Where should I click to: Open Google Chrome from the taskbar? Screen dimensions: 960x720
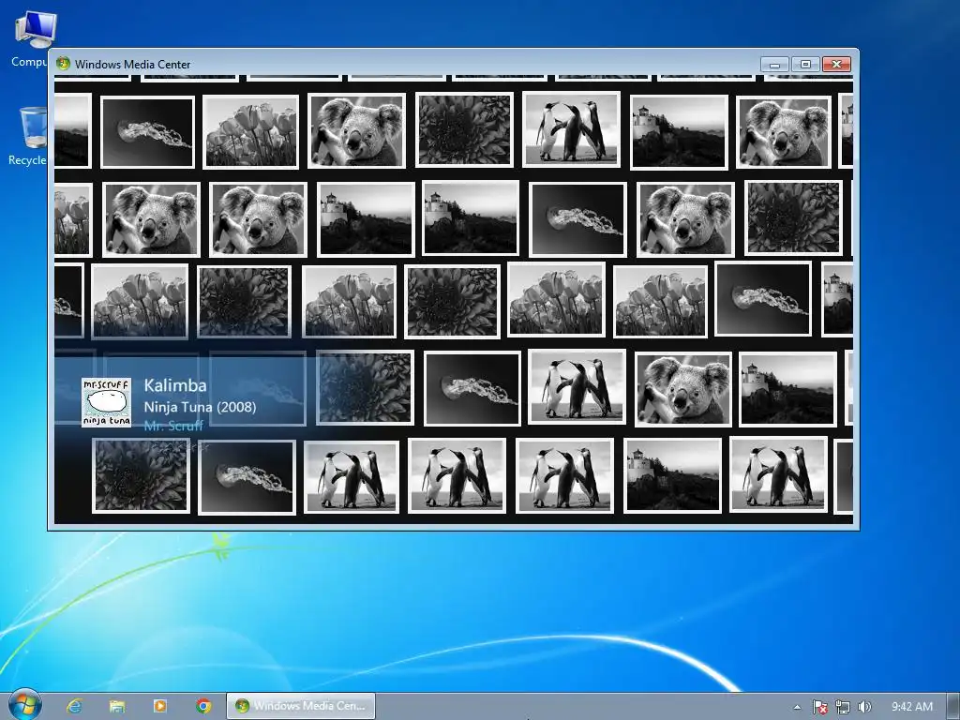click(203, 706)
